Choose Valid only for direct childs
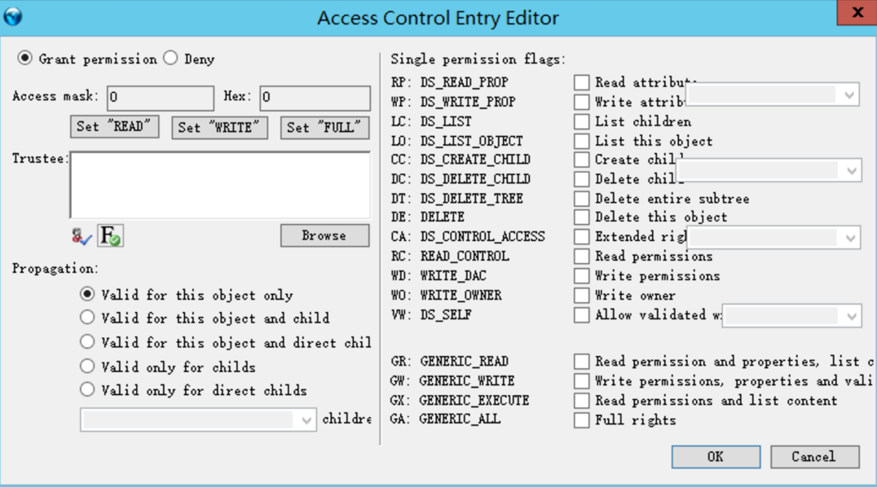 point(87,390)
